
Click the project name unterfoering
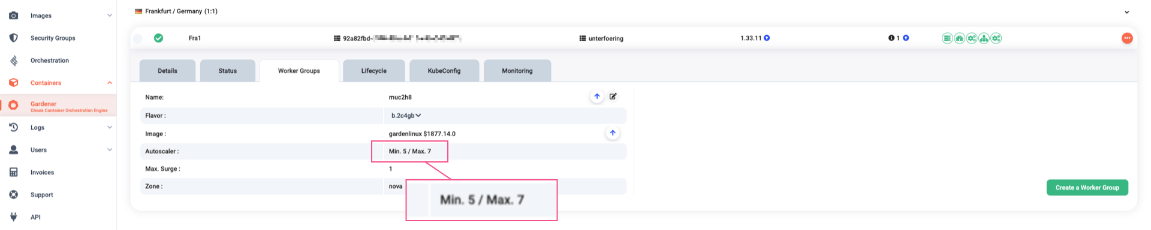tap(606, 38)
